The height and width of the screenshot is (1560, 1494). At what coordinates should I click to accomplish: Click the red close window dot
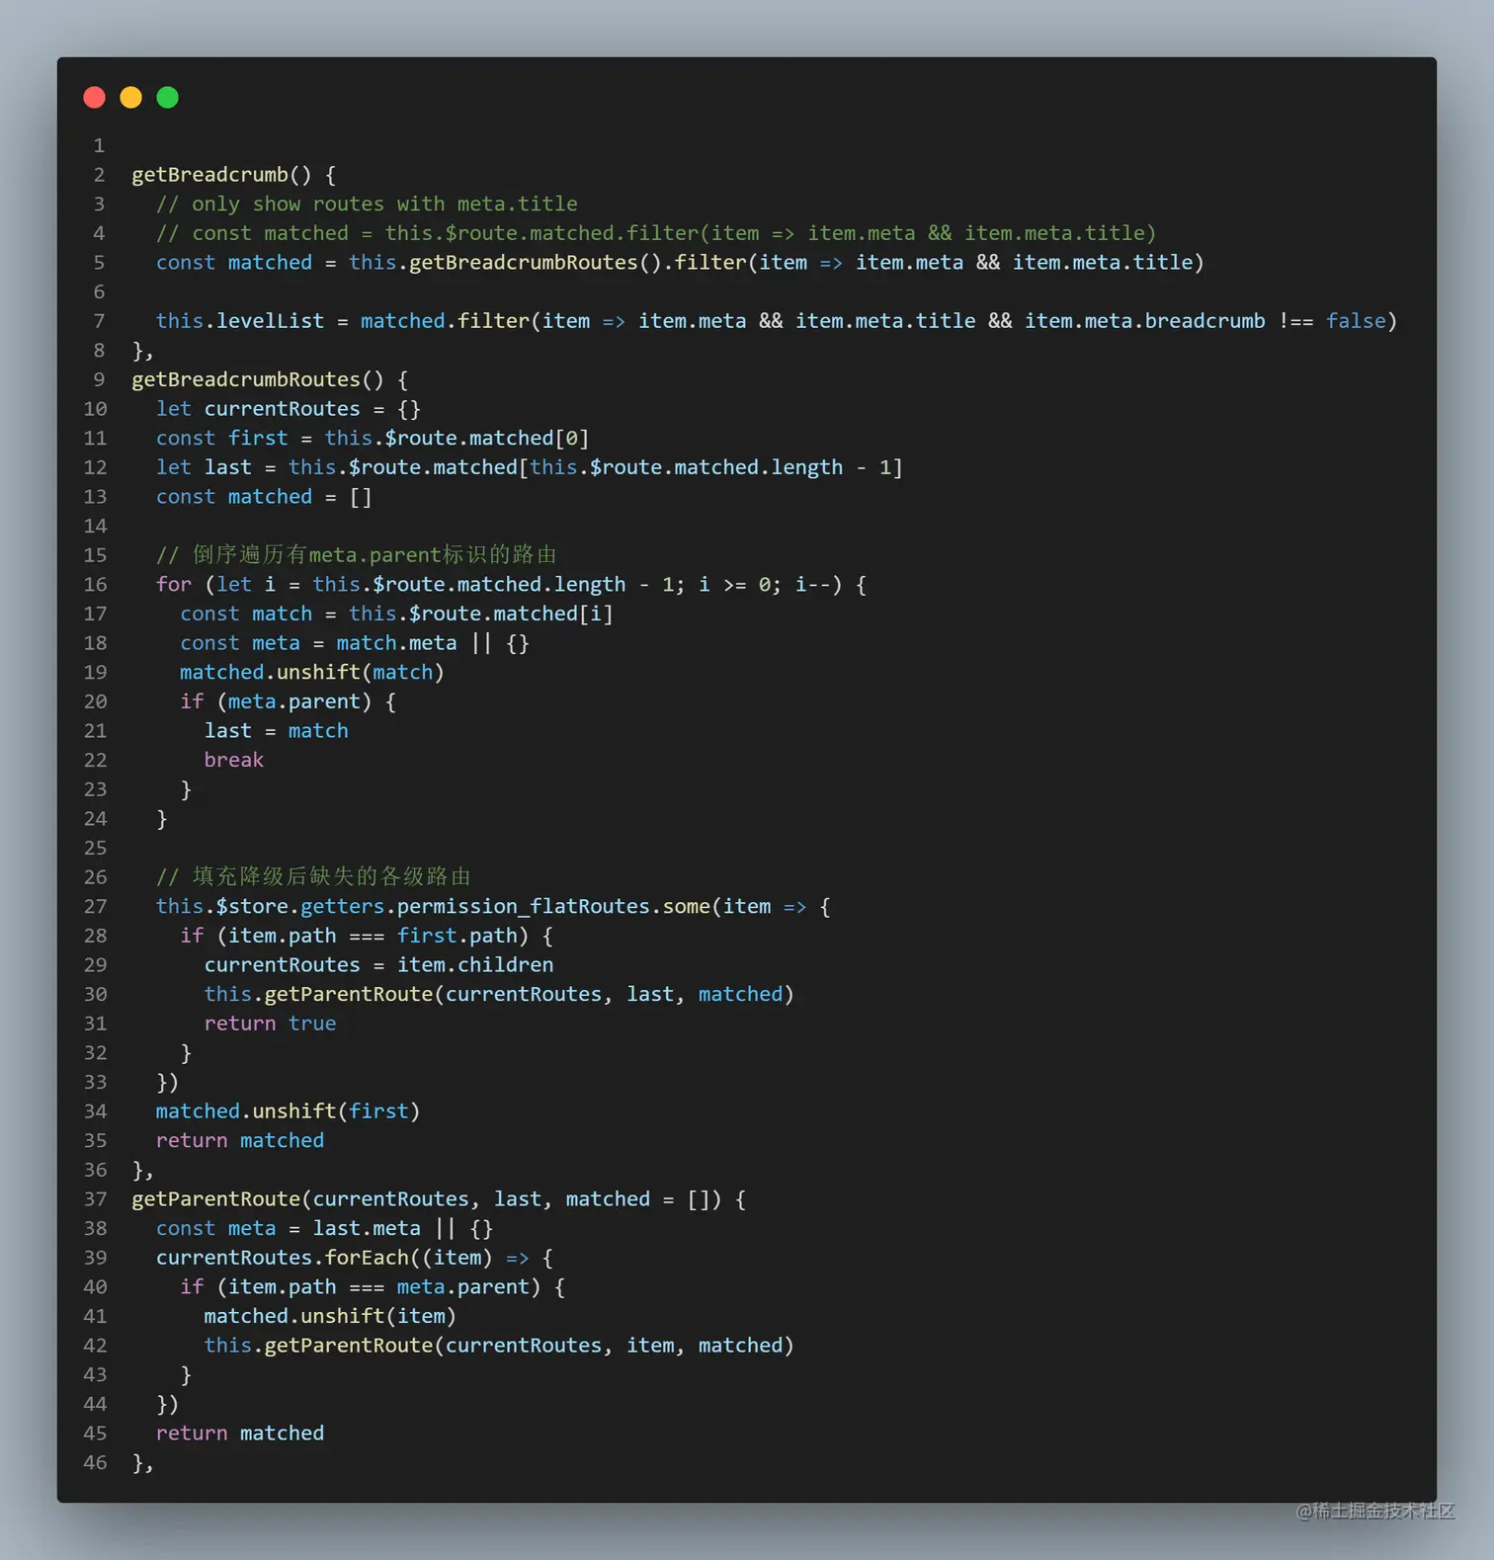[x=95, y=97]
